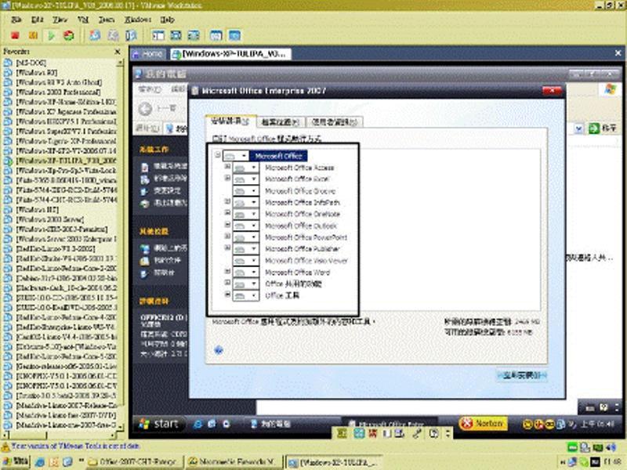Open the VM menu
Screen dimensions: 627x470
(82, 19)
